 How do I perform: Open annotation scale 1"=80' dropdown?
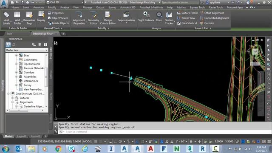[181, 142]
